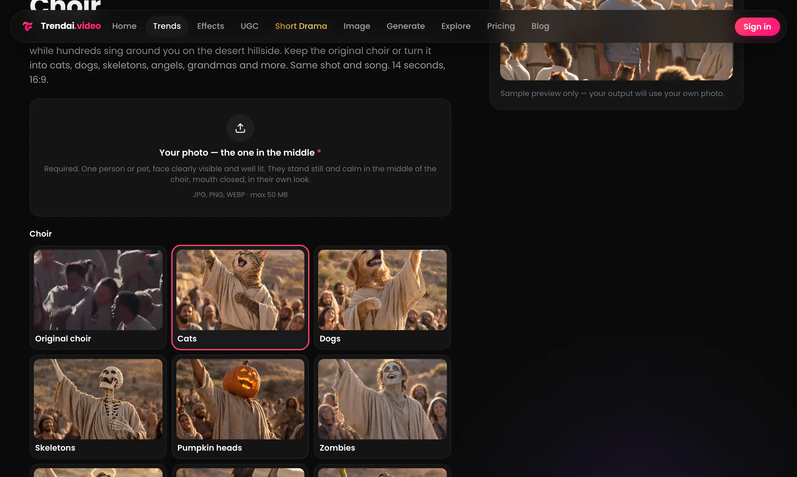
Task: Go to the Effects page
Action: pyautogui.click(x=210, y=26)
